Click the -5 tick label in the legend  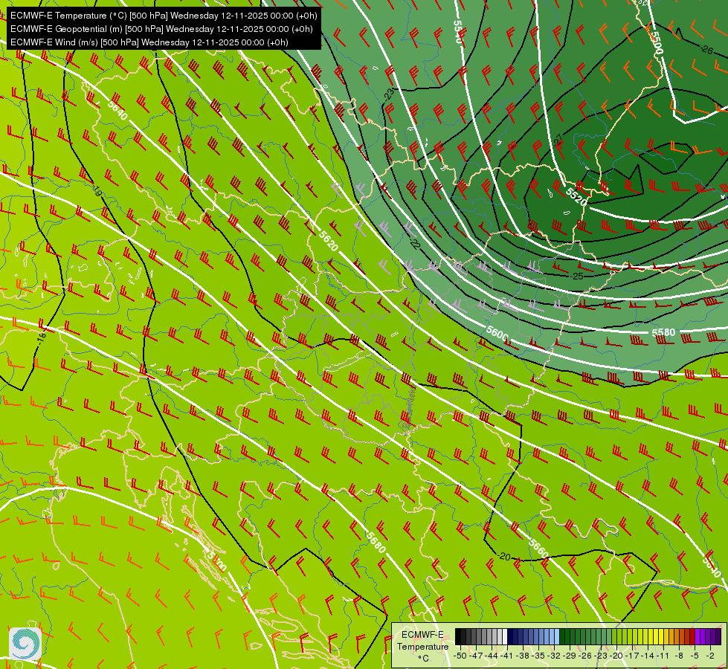[x=695, y=656]
